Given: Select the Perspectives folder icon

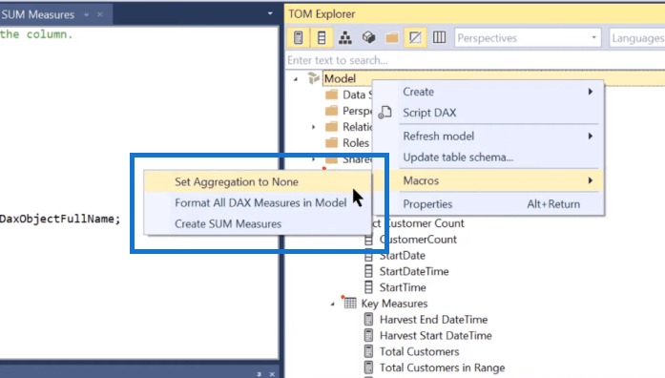Looking at the screenshot, I should tap(332, 111).
